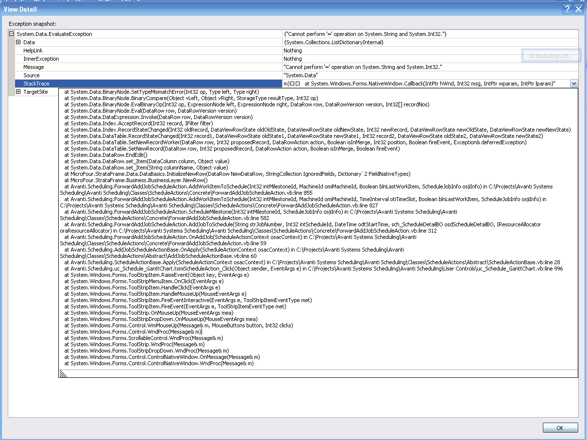Click the HelpLink "Nothing" value cell
The image size is (587, 440).
293,51
